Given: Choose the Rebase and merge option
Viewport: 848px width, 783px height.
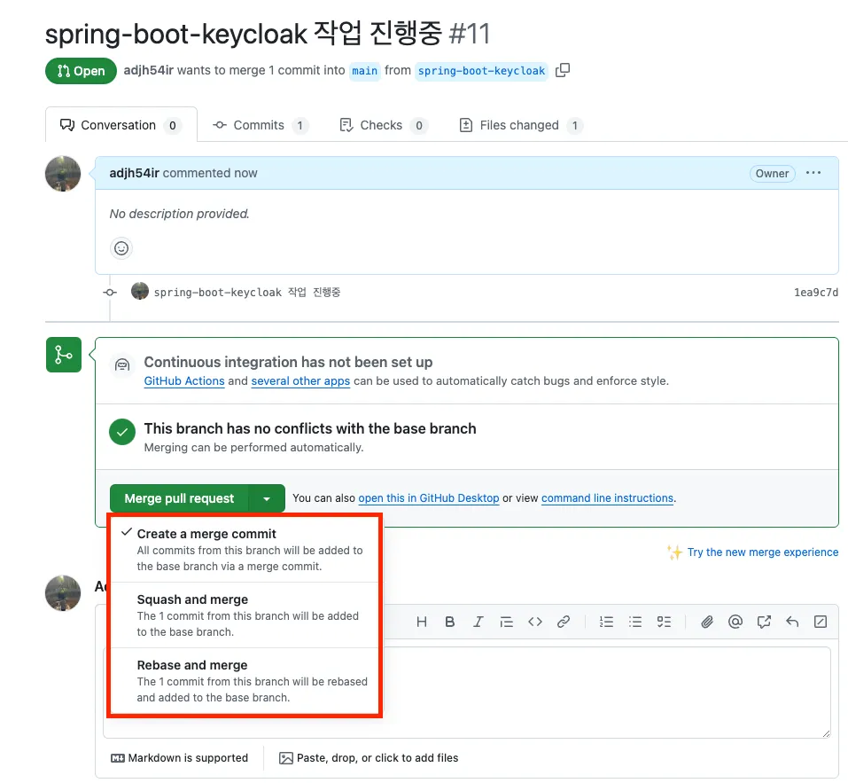Looking at the screenshot, I should 245,681.
